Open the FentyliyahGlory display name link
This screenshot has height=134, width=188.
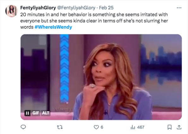coord(38,8)
